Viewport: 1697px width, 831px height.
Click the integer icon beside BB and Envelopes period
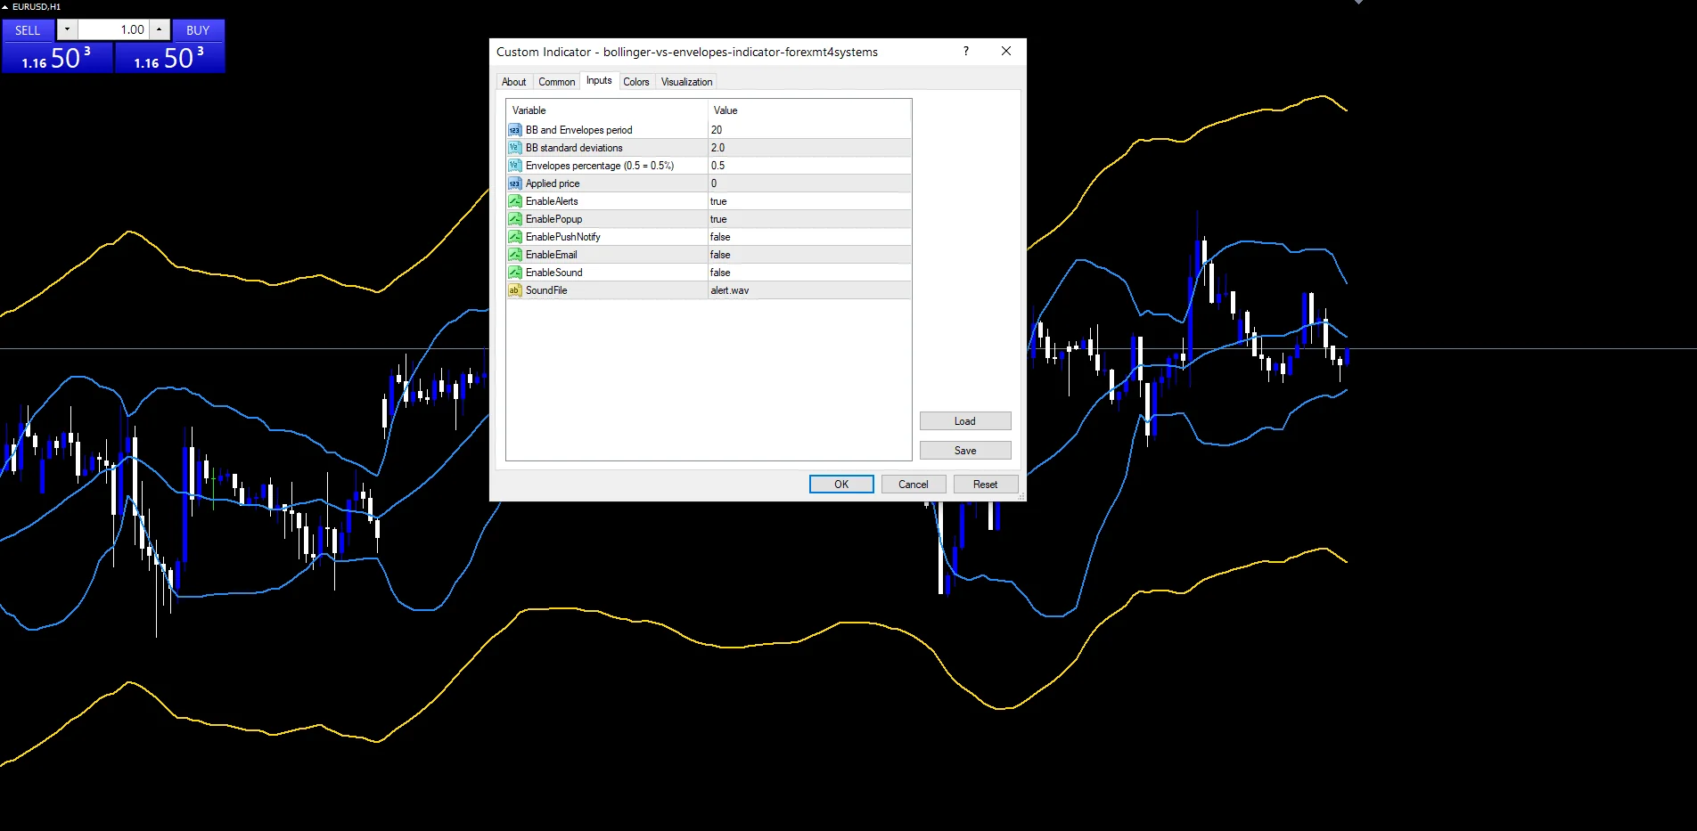tap(514, 130)
